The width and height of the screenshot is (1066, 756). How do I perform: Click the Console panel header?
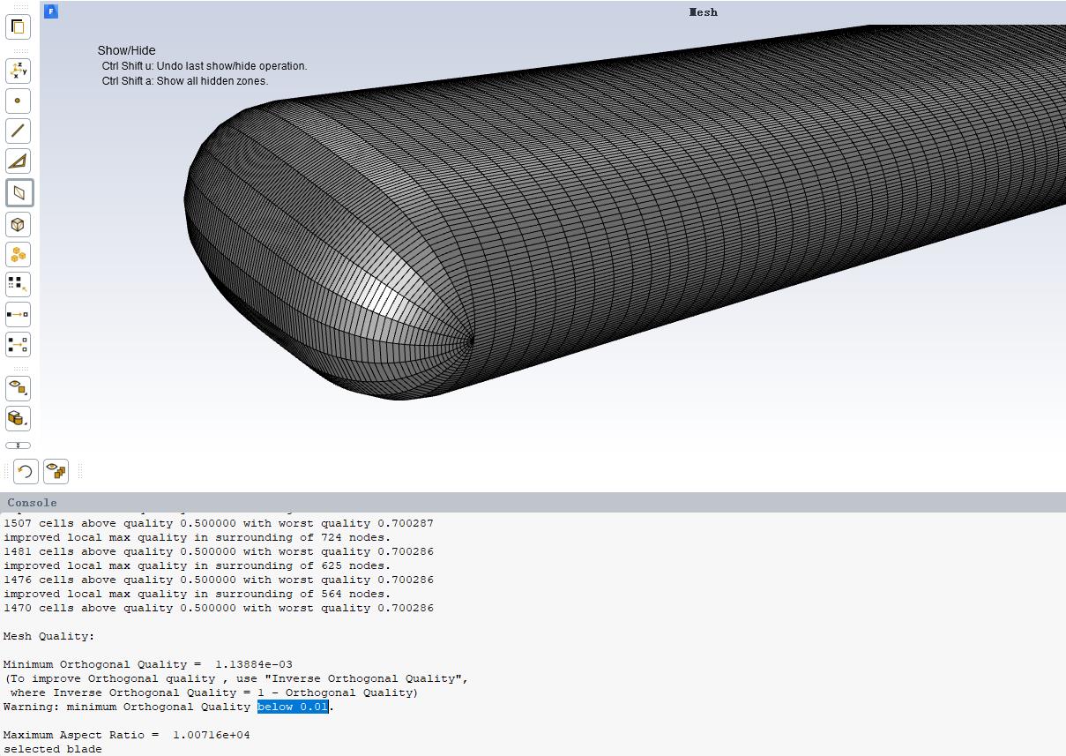tap(32, 502)
